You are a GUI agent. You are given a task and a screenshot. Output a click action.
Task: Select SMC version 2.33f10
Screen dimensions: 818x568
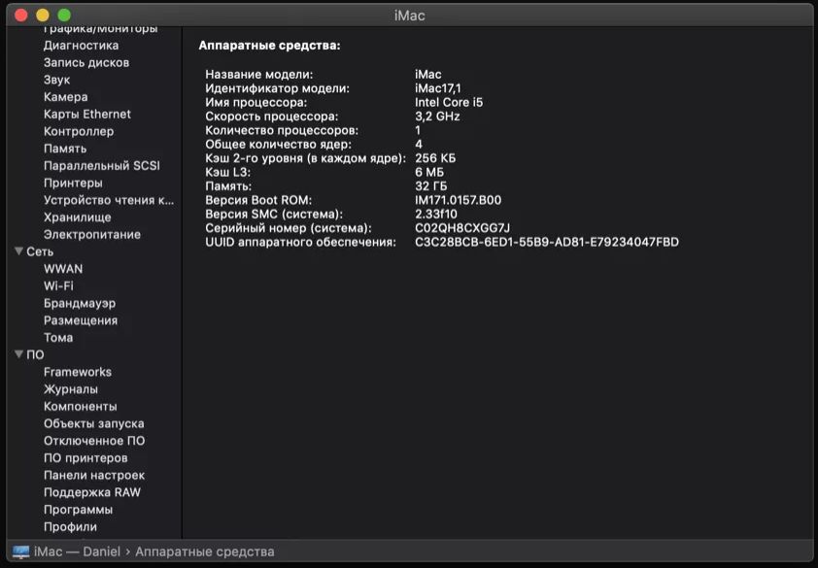click(x=435, y=215)
